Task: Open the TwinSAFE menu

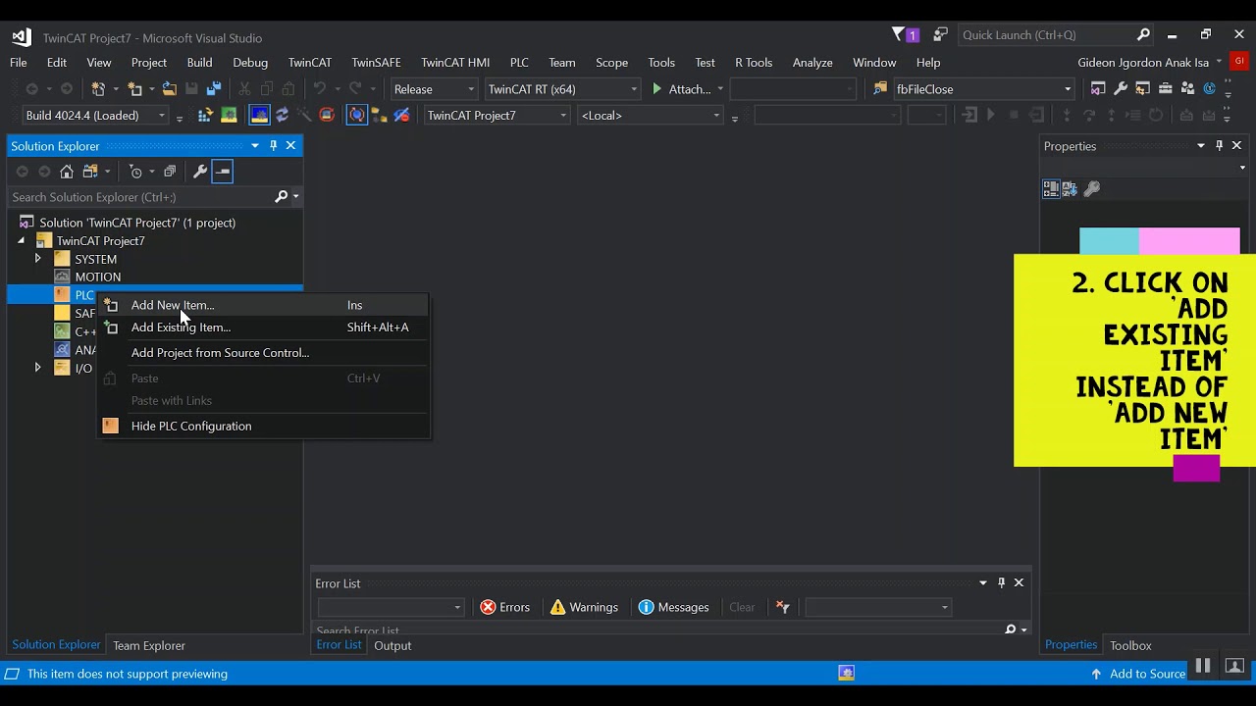Action: (x=376, y=63)
